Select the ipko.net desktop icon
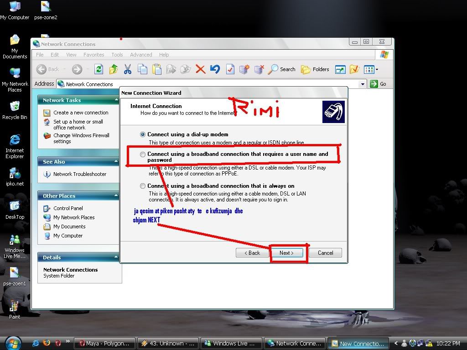 [15, 177]
